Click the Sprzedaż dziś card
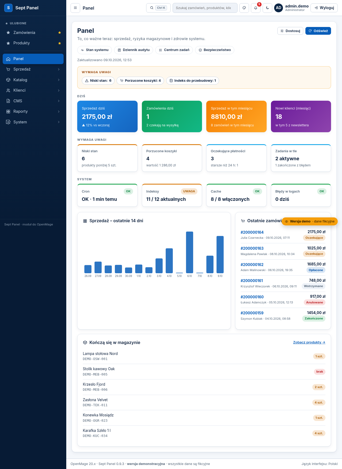 [107, 116]
